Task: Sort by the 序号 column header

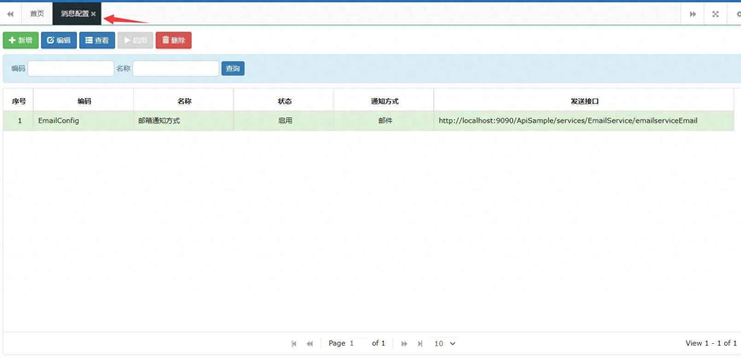Action: pos(18,101)
